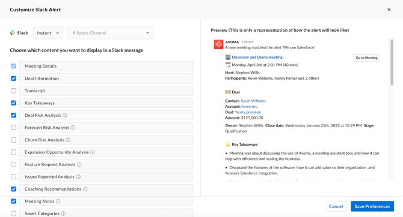Check the Issues Reported Analysis checkbox
The width and height of the screenshot is (403, 217).
point(14,177)
